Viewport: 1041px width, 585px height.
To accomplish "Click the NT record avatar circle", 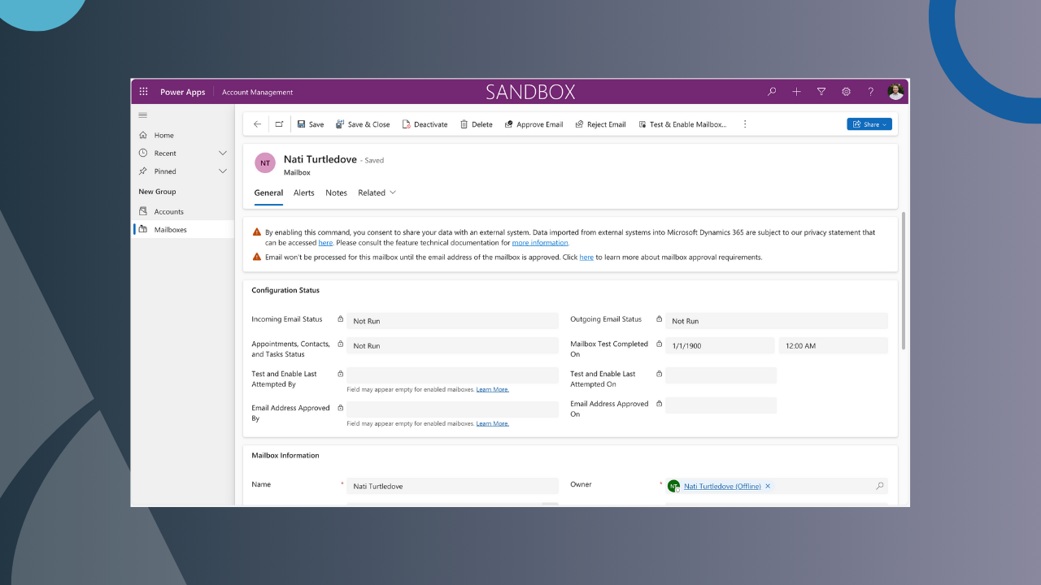I will click(x=265, y=162).
